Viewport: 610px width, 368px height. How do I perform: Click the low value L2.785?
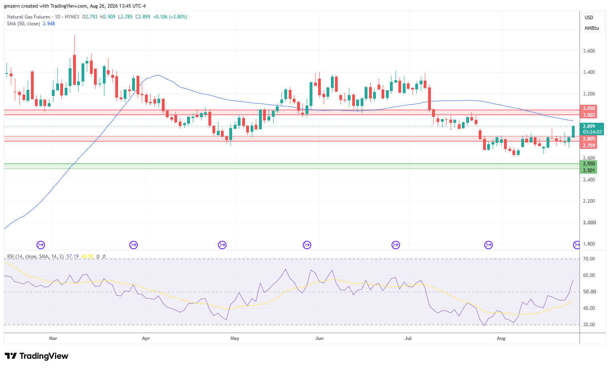click(125, 17)
